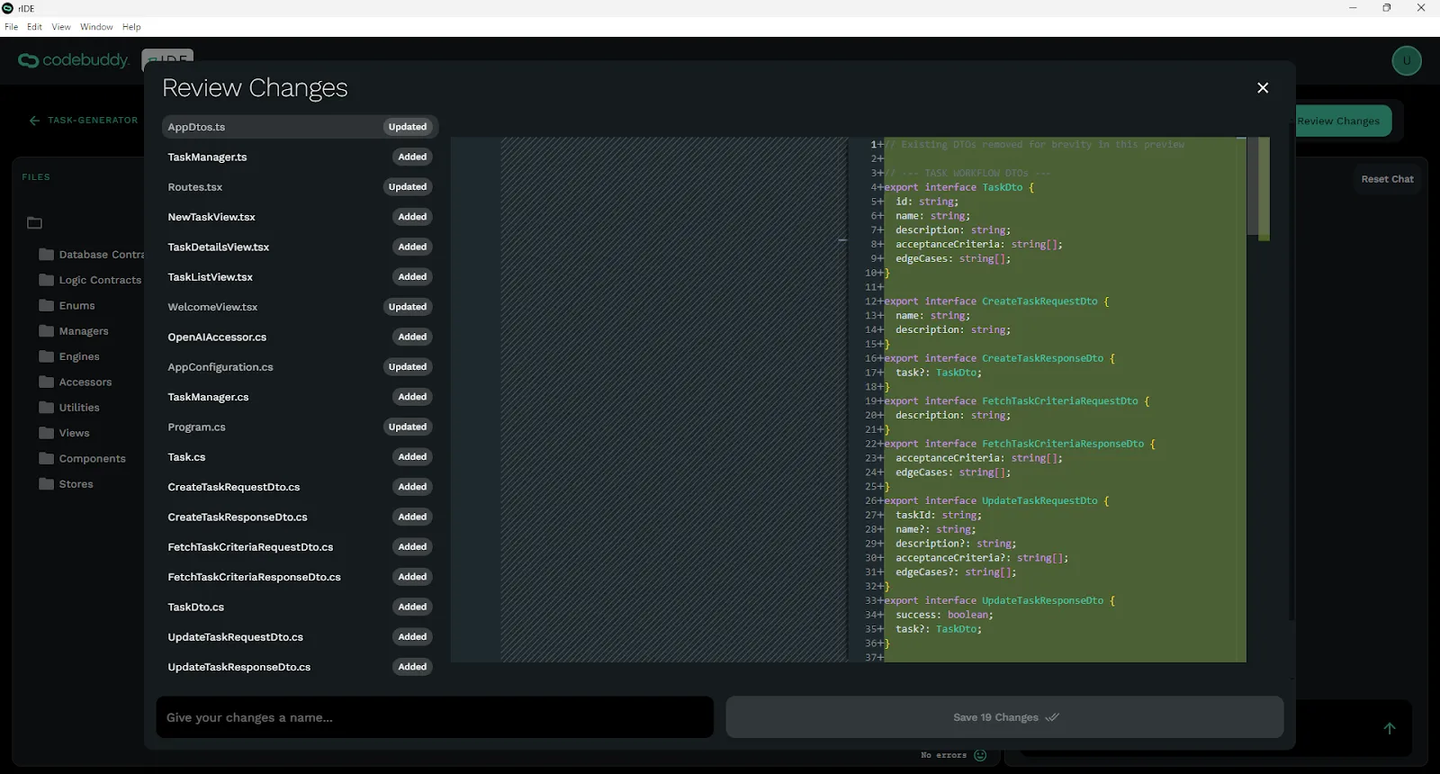Viewport: 1440px width, 774px height.
Task: Open WelcomeView.tsx diff
Action: tap(300, 307)
